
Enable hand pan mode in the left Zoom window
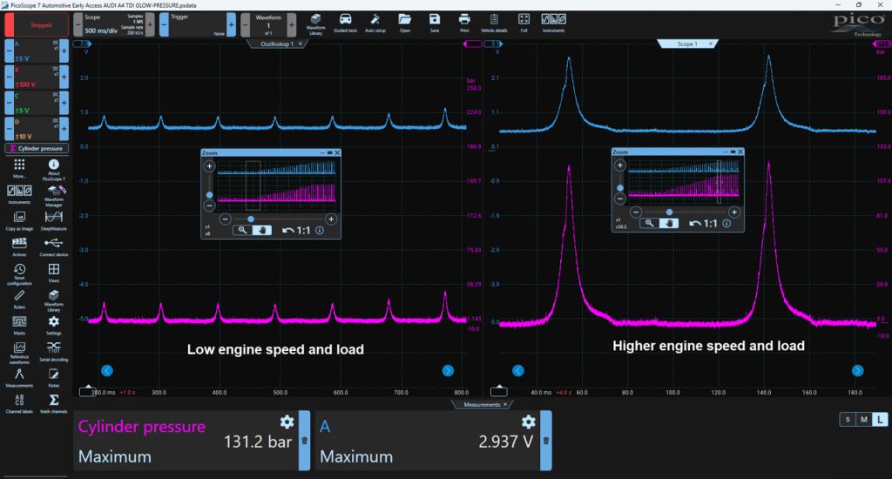point(262,231)
